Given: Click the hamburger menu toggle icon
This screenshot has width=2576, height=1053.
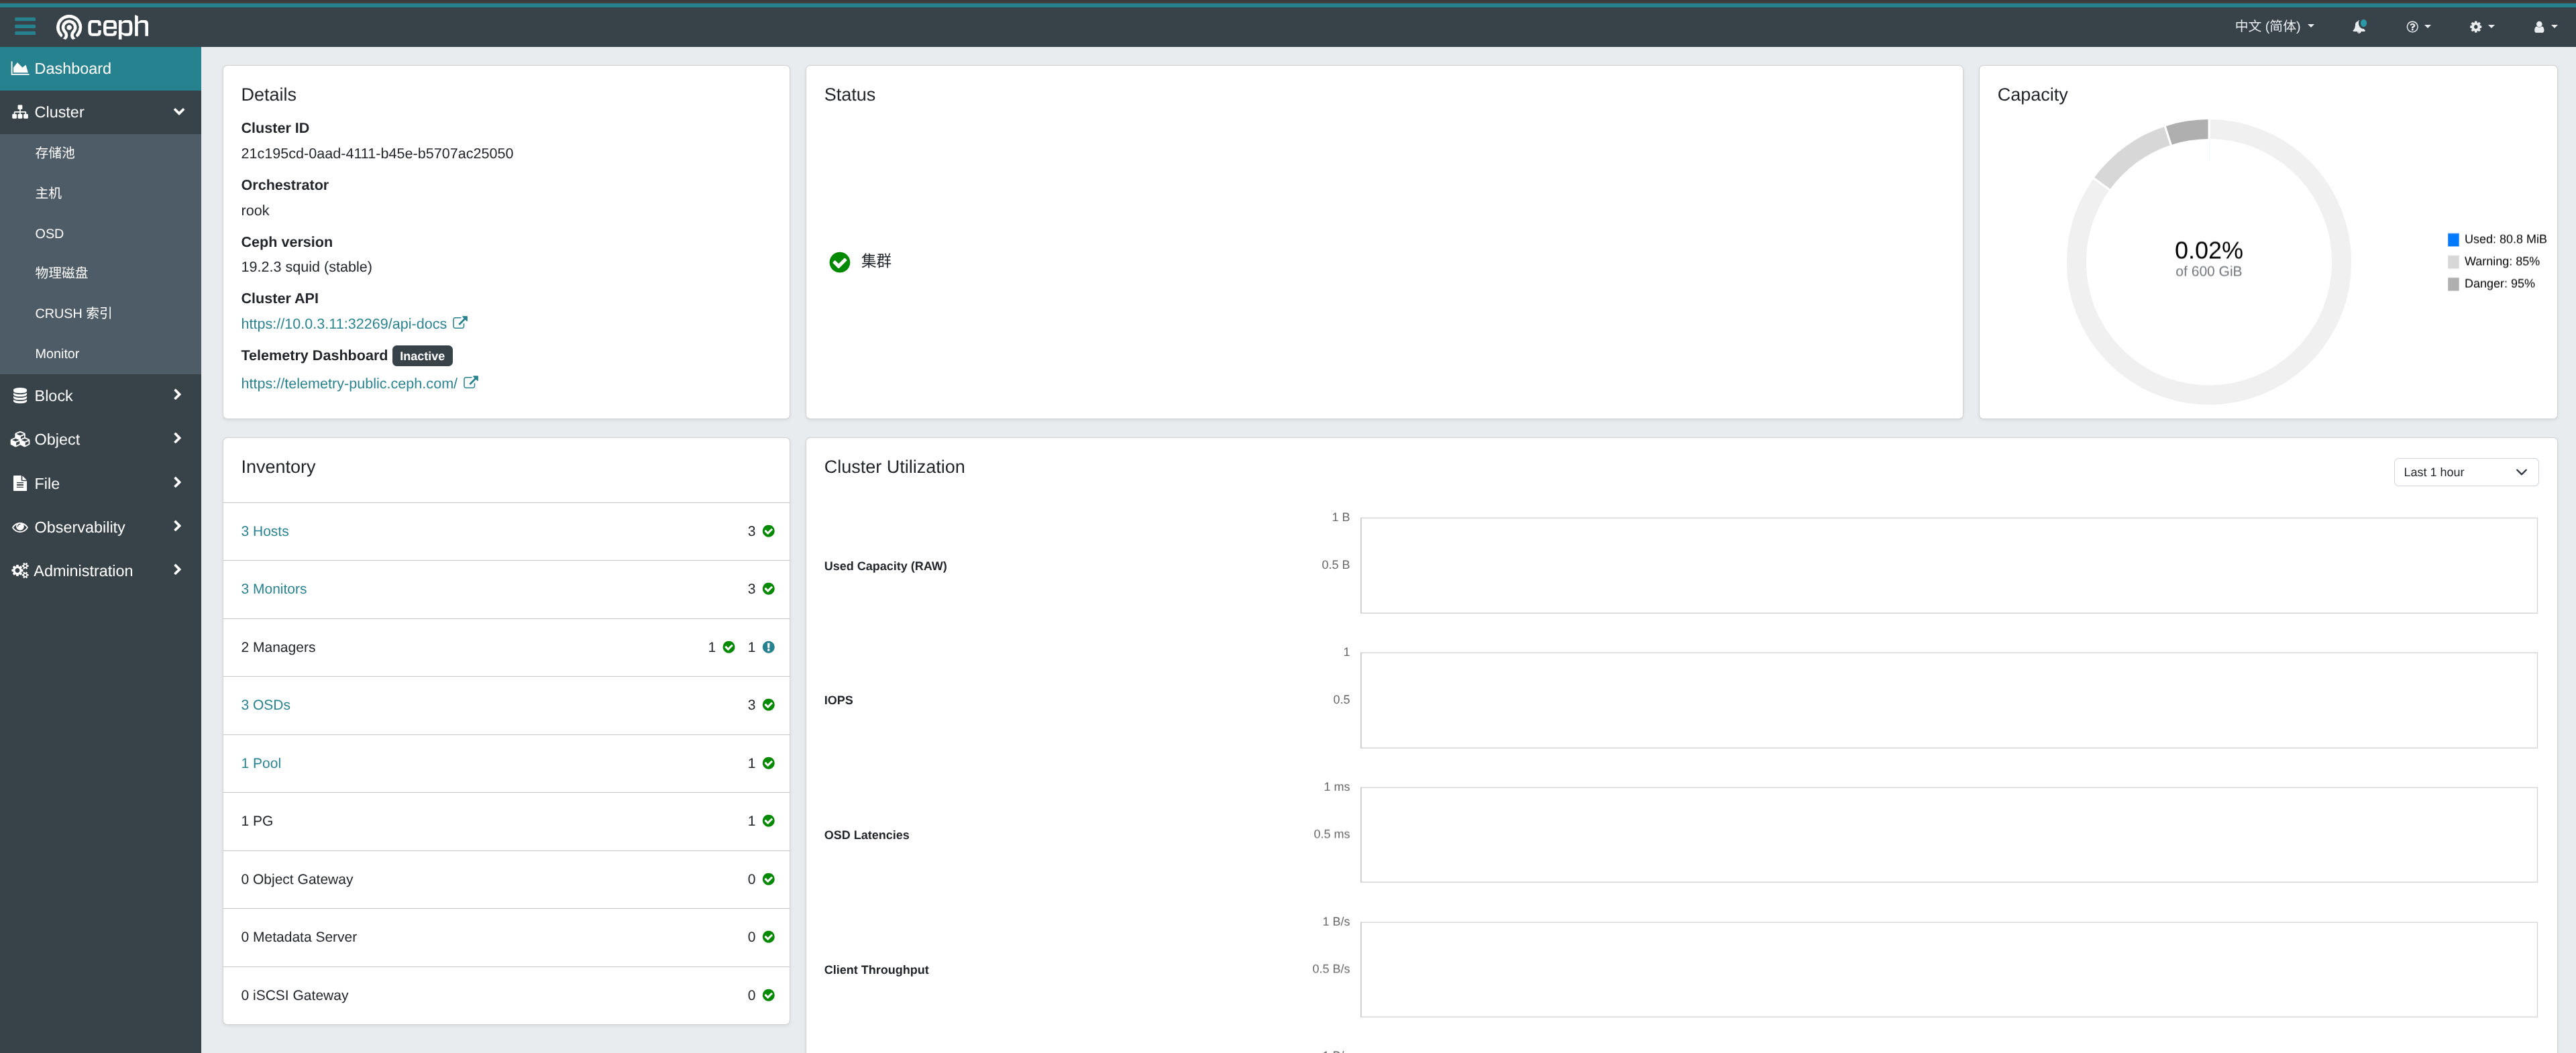Looking at the screenshot, I should coord(25,27).
